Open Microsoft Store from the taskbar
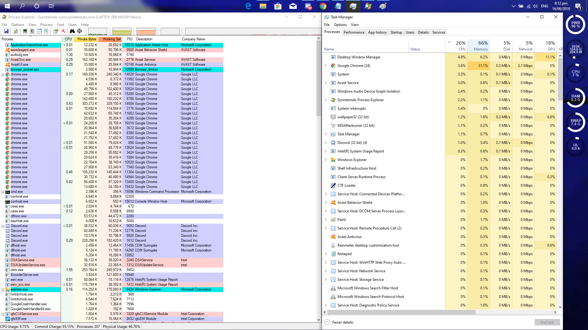Image resolution: width=588 pixels, height=330 pixels. 278,6
